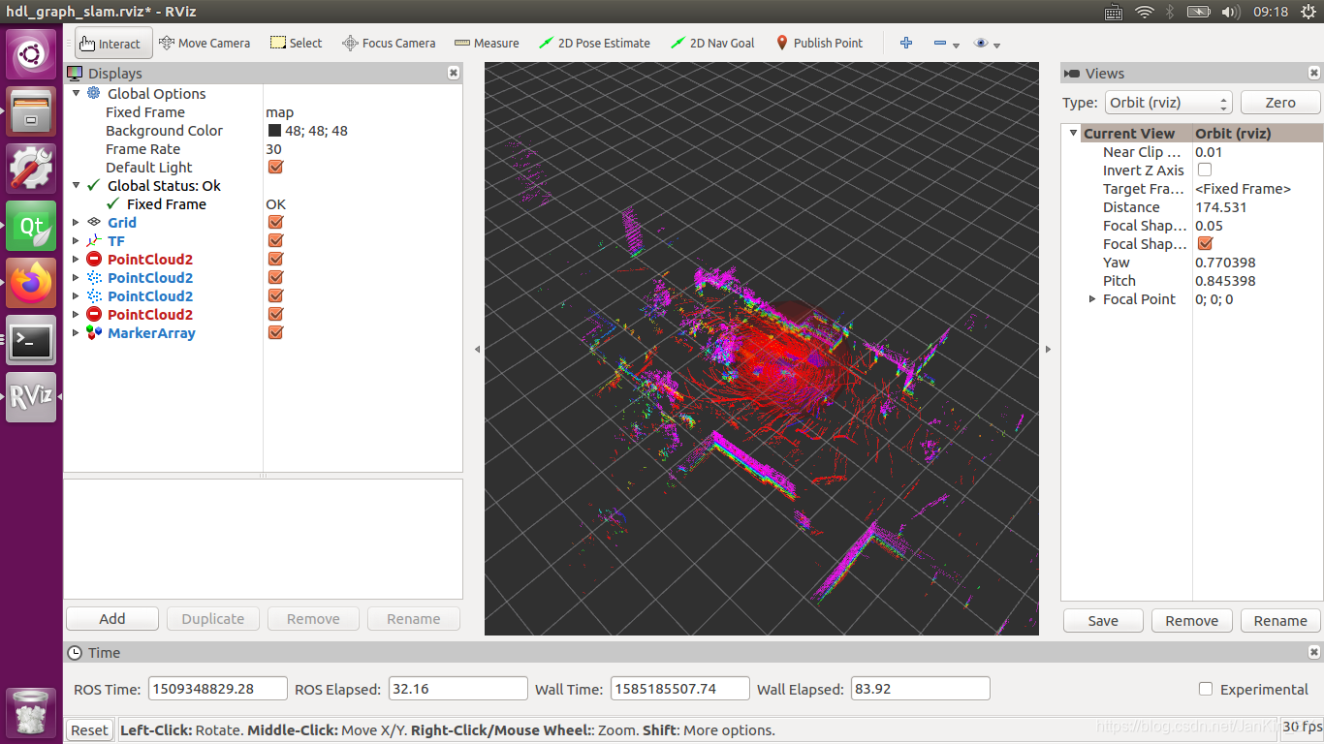1324x744 pixels.
Task: Disable the MarkerArray display checkbox
Action: [275, 332]
